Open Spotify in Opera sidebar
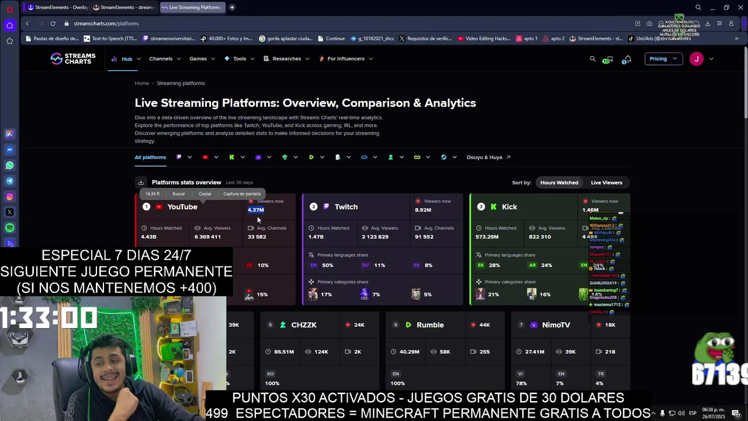 tap(9, 228)
